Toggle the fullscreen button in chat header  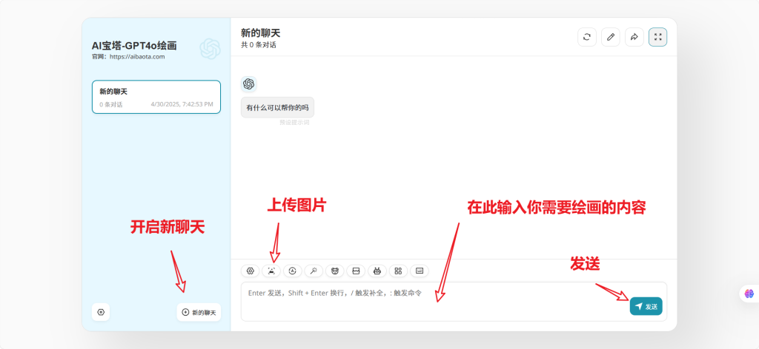(657, 37)
